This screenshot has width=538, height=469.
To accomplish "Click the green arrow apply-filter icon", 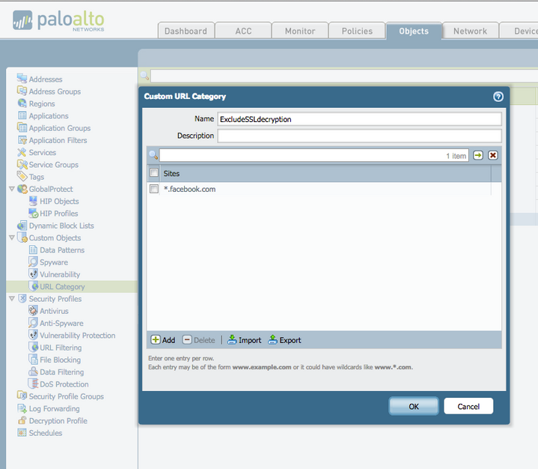I will pyautogui.click(x=478, y=155).
